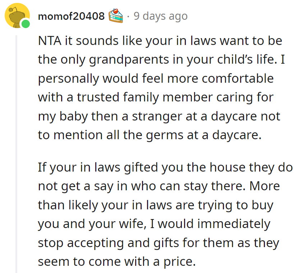
Task: Open momof20408's user profile
Action: coord(71,15)
